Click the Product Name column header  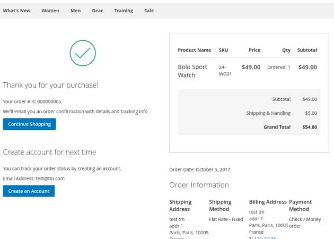[x=194, y=50]
